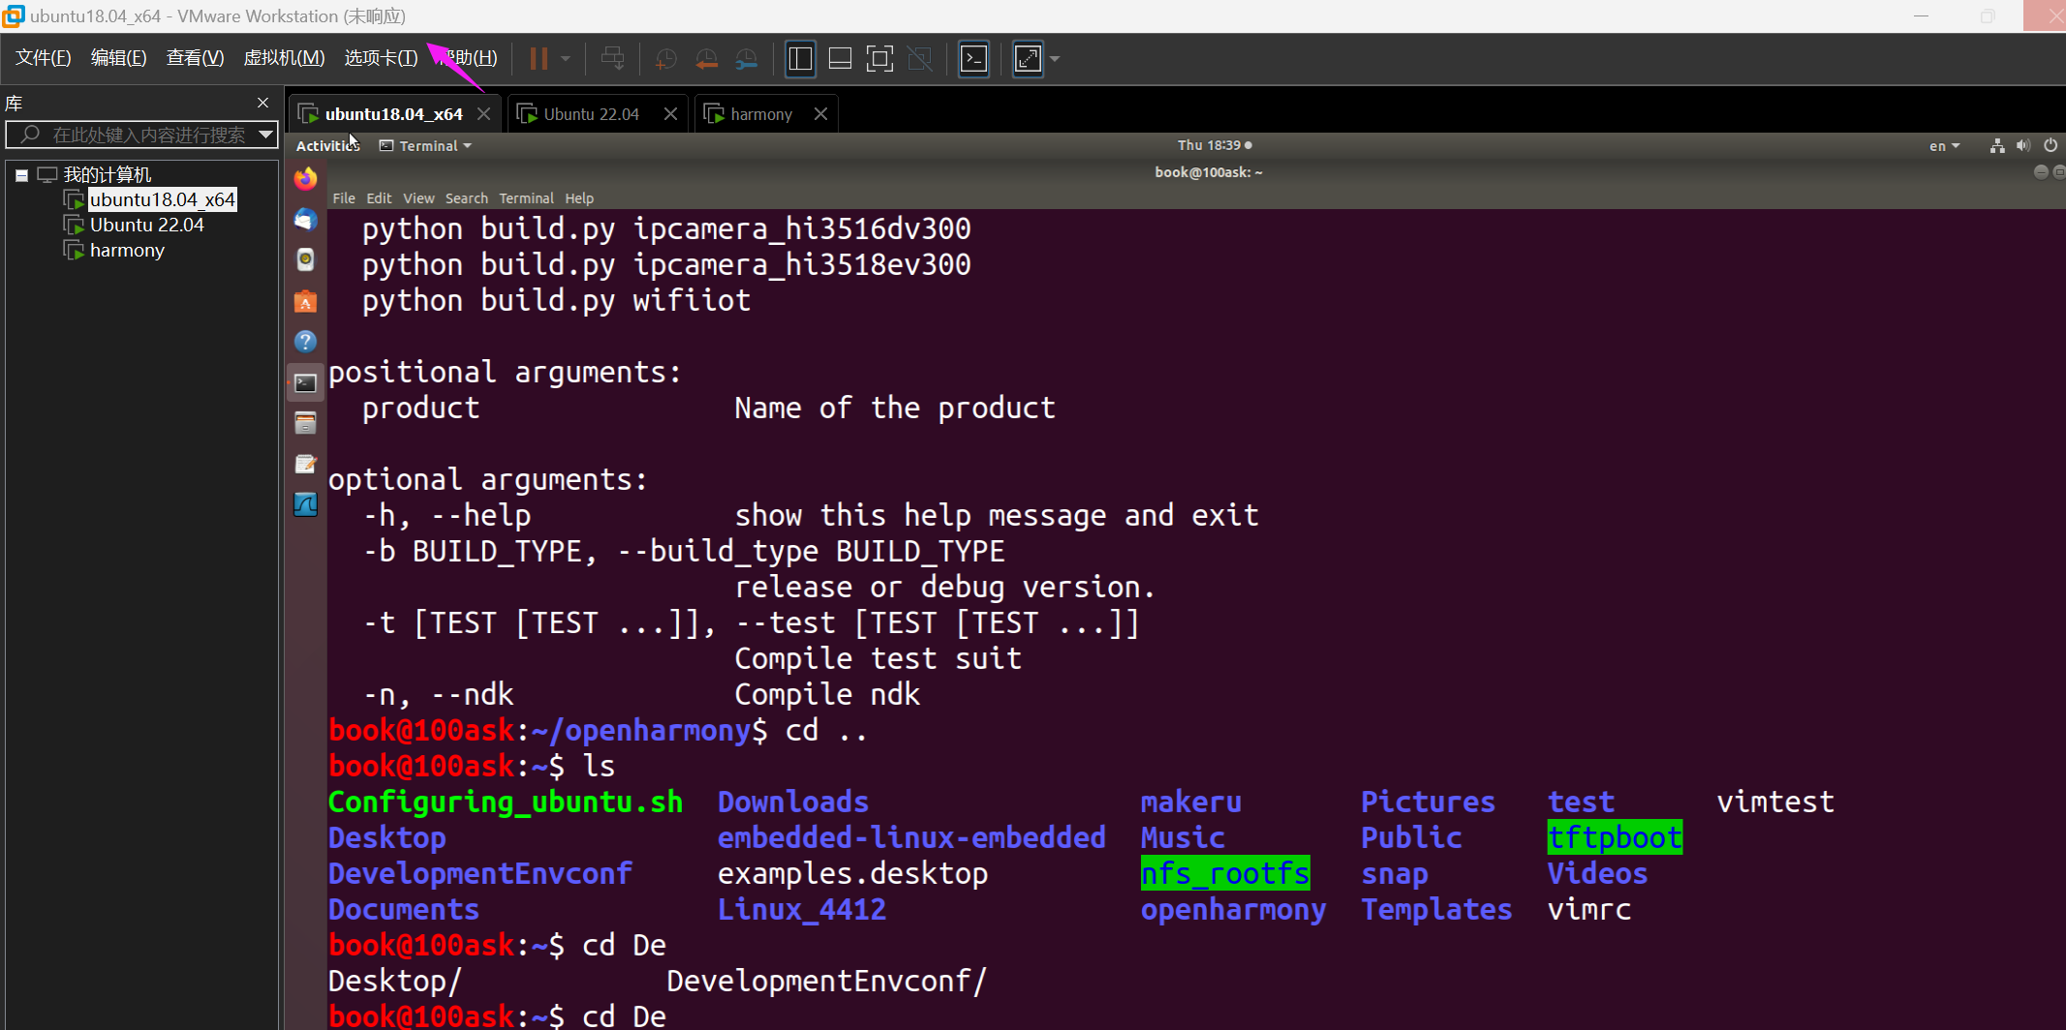Revert to snapshot using the clock-arrow icon

coord(706,59)
